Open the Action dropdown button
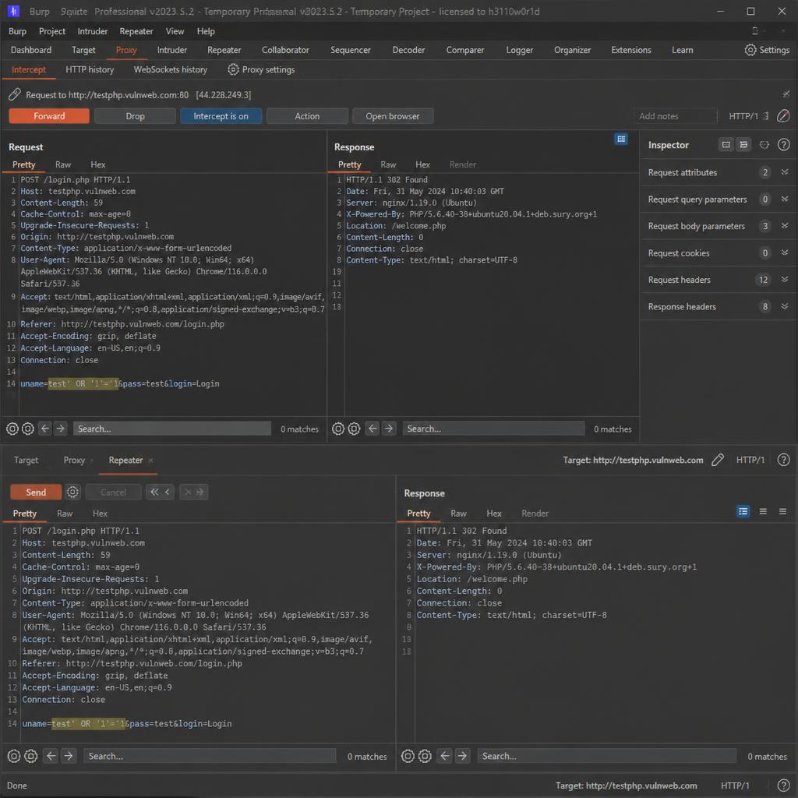 307,116
